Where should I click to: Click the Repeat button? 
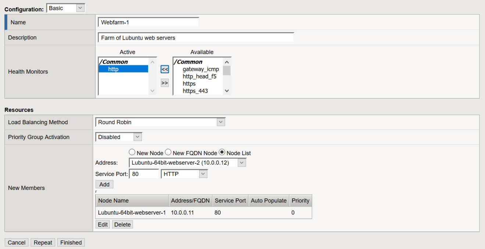43,242
